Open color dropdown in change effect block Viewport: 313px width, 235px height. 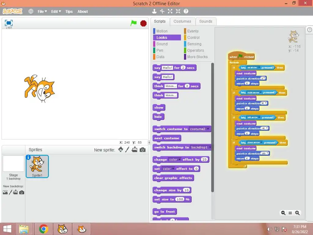[175, 159]
